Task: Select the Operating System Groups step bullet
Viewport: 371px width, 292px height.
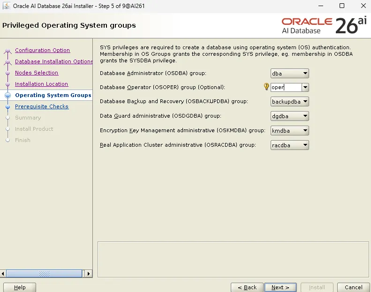Action: point(8,95)
